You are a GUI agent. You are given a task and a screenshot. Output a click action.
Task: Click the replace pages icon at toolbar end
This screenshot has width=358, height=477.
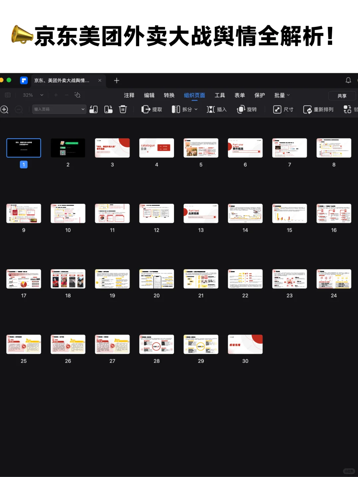[347, 109]
